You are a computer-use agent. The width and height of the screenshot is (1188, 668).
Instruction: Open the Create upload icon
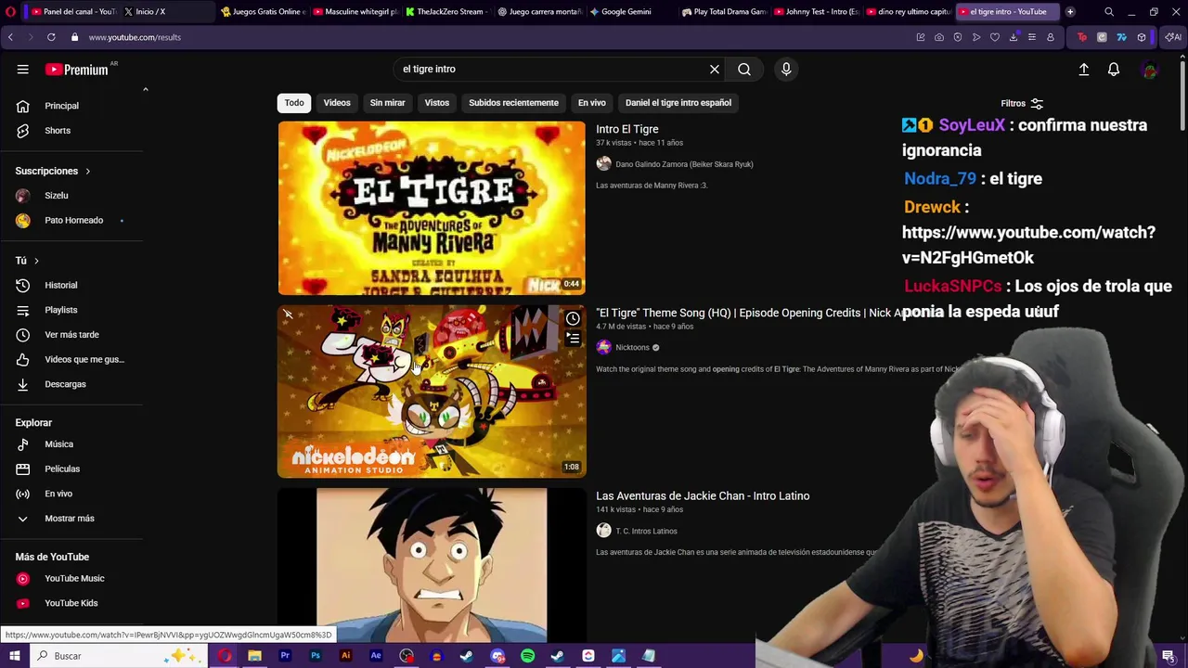[x=1083, y=70]
